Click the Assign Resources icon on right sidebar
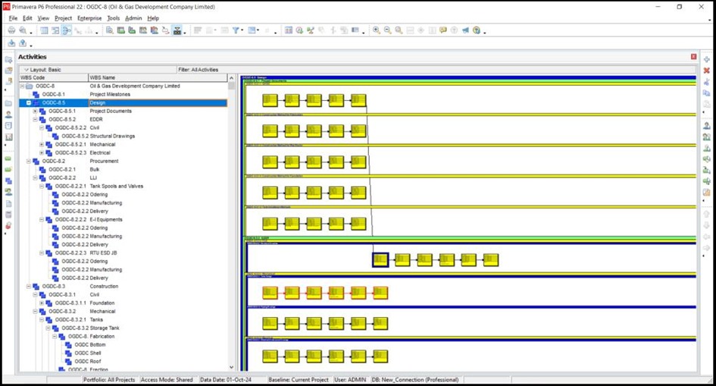Viewport: 716px width, 386px height. (706, 126)
